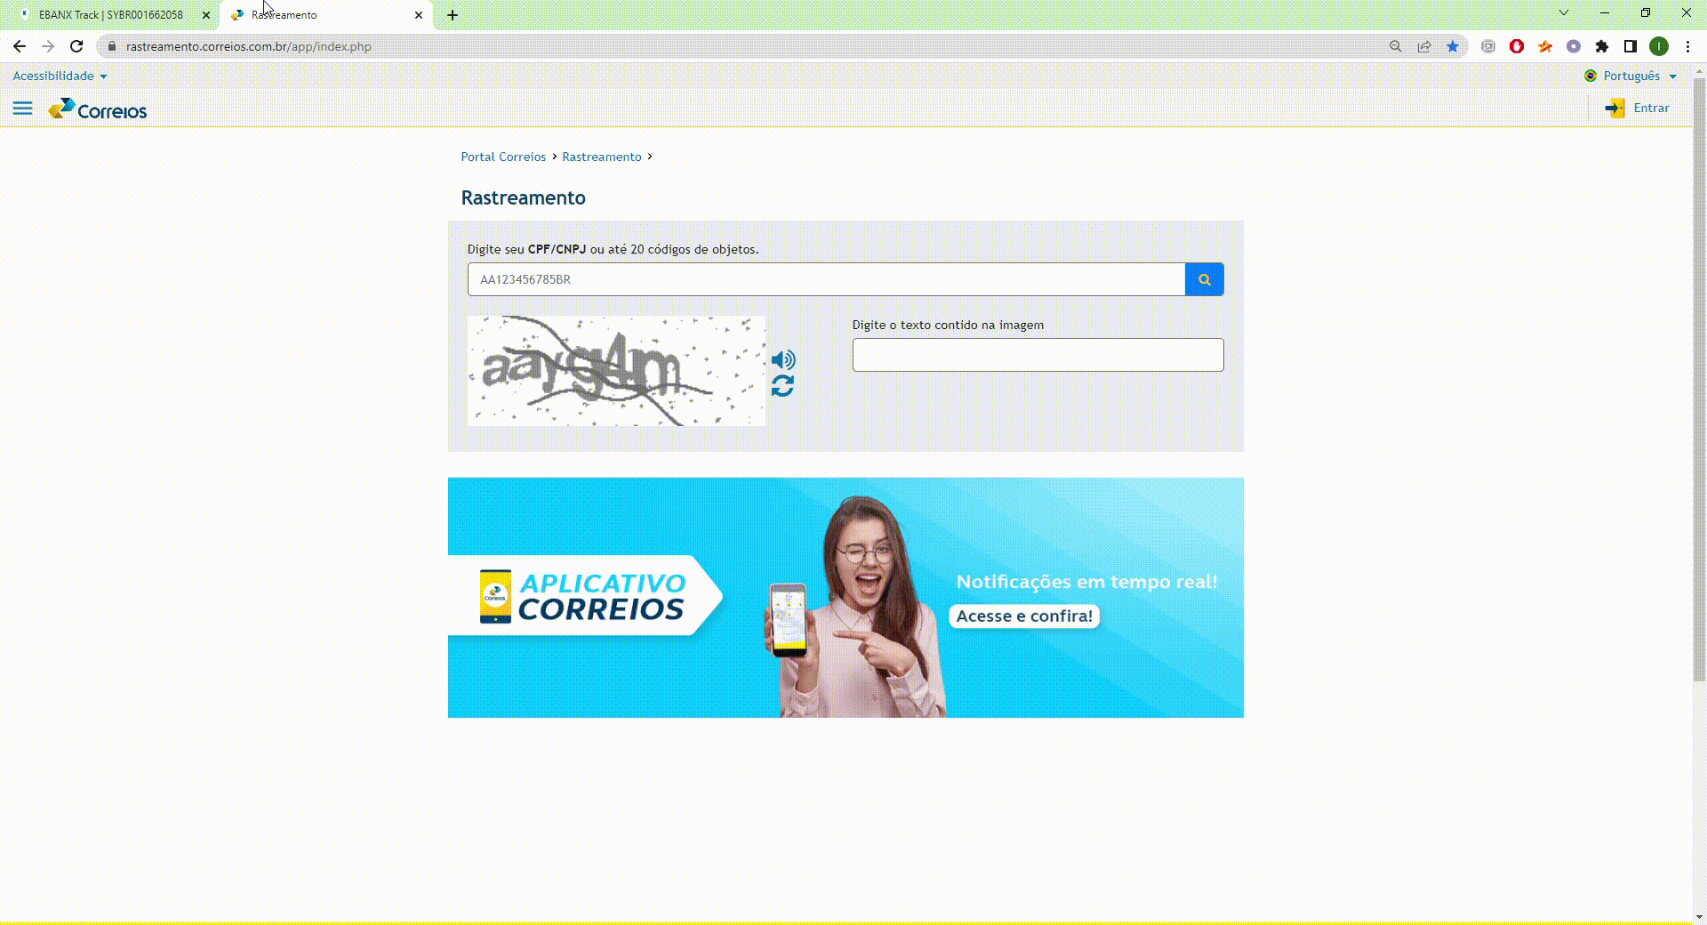Click the browser address bar URL
This screenshot has width=1707, height=925.
[x=249, y=46]
